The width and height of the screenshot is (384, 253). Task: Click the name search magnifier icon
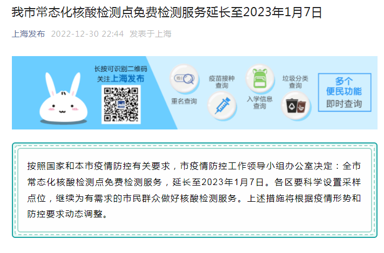184,79
